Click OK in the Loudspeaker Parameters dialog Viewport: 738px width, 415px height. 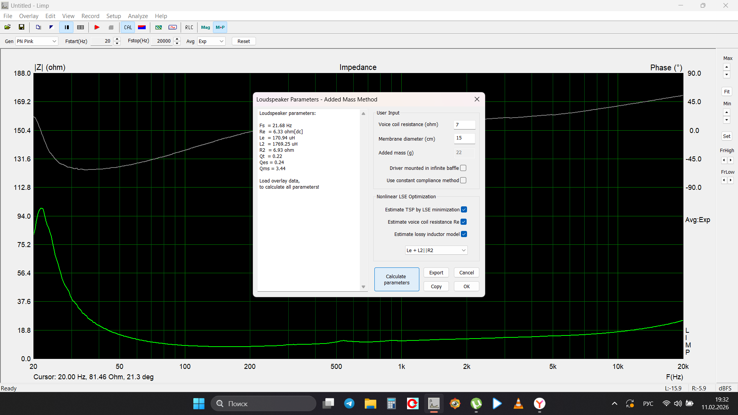(x=467, y=286)
